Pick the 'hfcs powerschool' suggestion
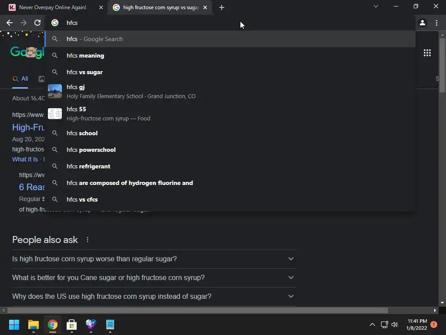 pyautogui.click(x=230, y=150)
